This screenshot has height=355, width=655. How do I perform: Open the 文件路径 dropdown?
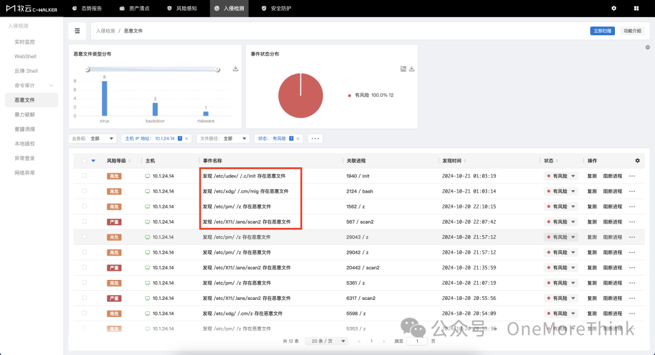(223, 139)
